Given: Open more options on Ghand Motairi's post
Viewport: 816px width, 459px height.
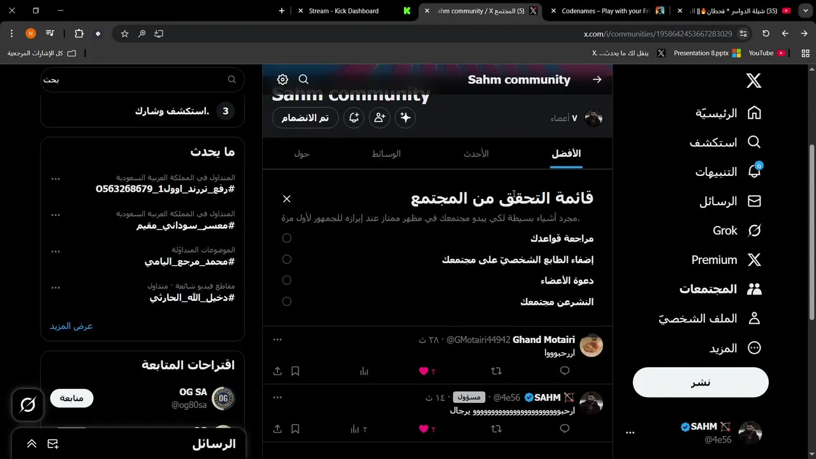Looking at the screenshot, I should point(277,340).
